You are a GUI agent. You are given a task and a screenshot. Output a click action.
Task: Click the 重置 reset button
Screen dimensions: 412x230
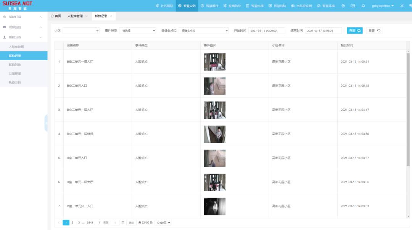click(x=374, y=30)
